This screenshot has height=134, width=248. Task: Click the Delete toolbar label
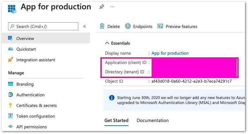[113, 26]
